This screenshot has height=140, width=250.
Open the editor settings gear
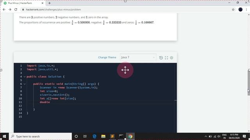[171, 58]
